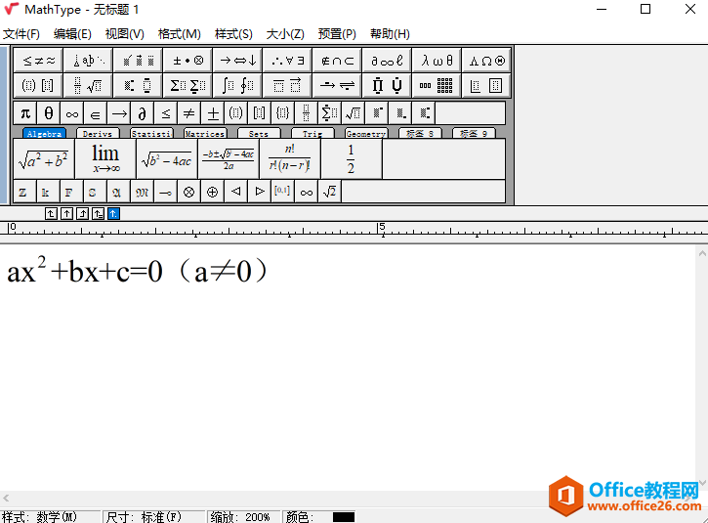
Task: Insert the lim x→∞ expression
Action: (x=104, y=159)
